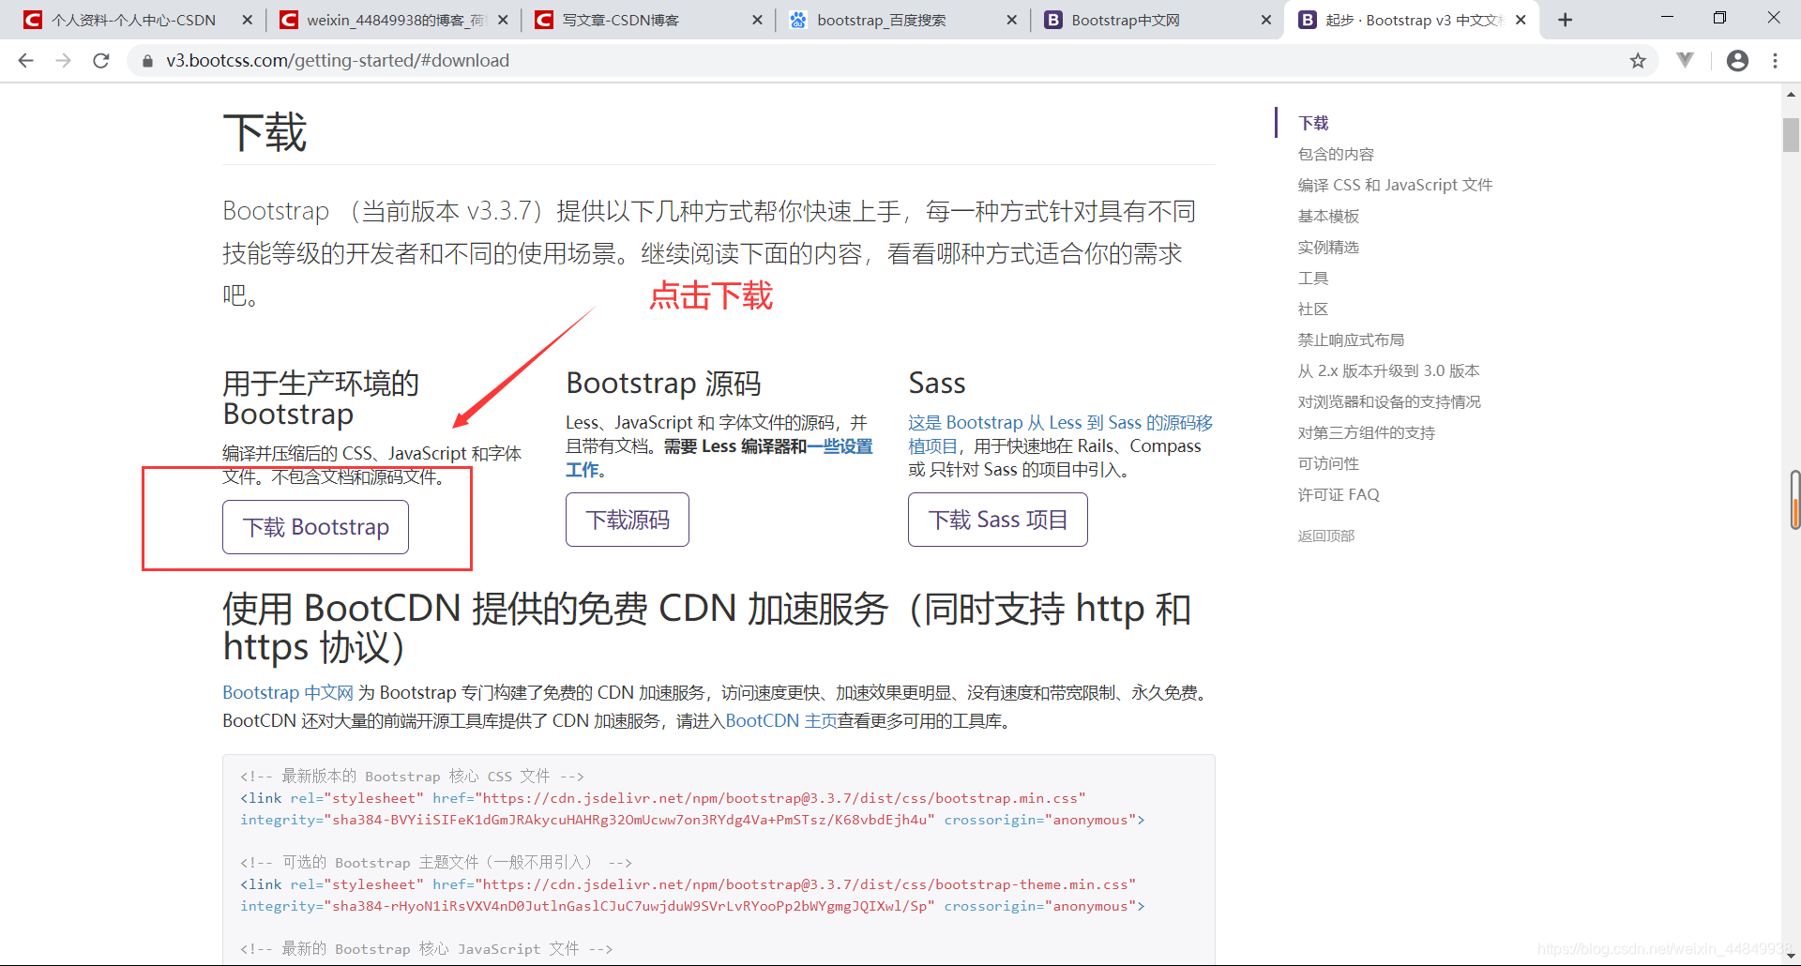1801x966 pixels.
Task: Click the page scrollbar down arrow
Action: click(1791, 956)
